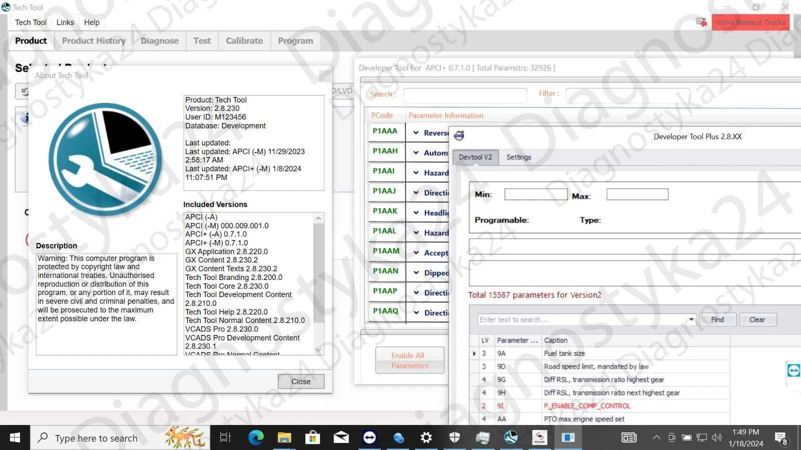This screenshot has height=450, width=801.
Task: Click the offline connection status icon beside Volvo Renault Trucks
Action: (701, 22)
